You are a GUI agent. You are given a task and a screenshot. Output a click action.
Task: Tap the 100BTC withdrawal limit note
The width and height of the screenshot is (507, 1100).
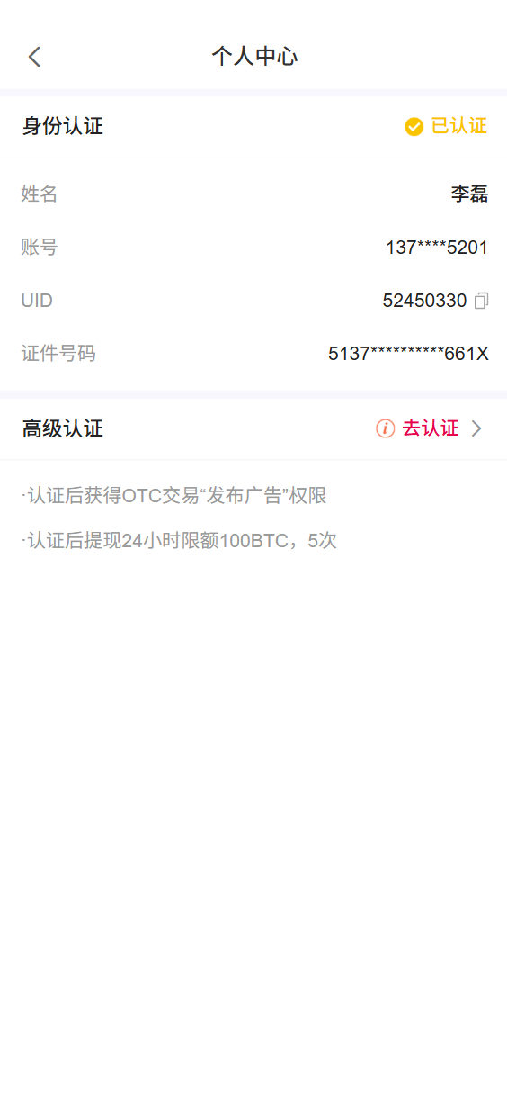pyautogui.click(x=179, y=541)
